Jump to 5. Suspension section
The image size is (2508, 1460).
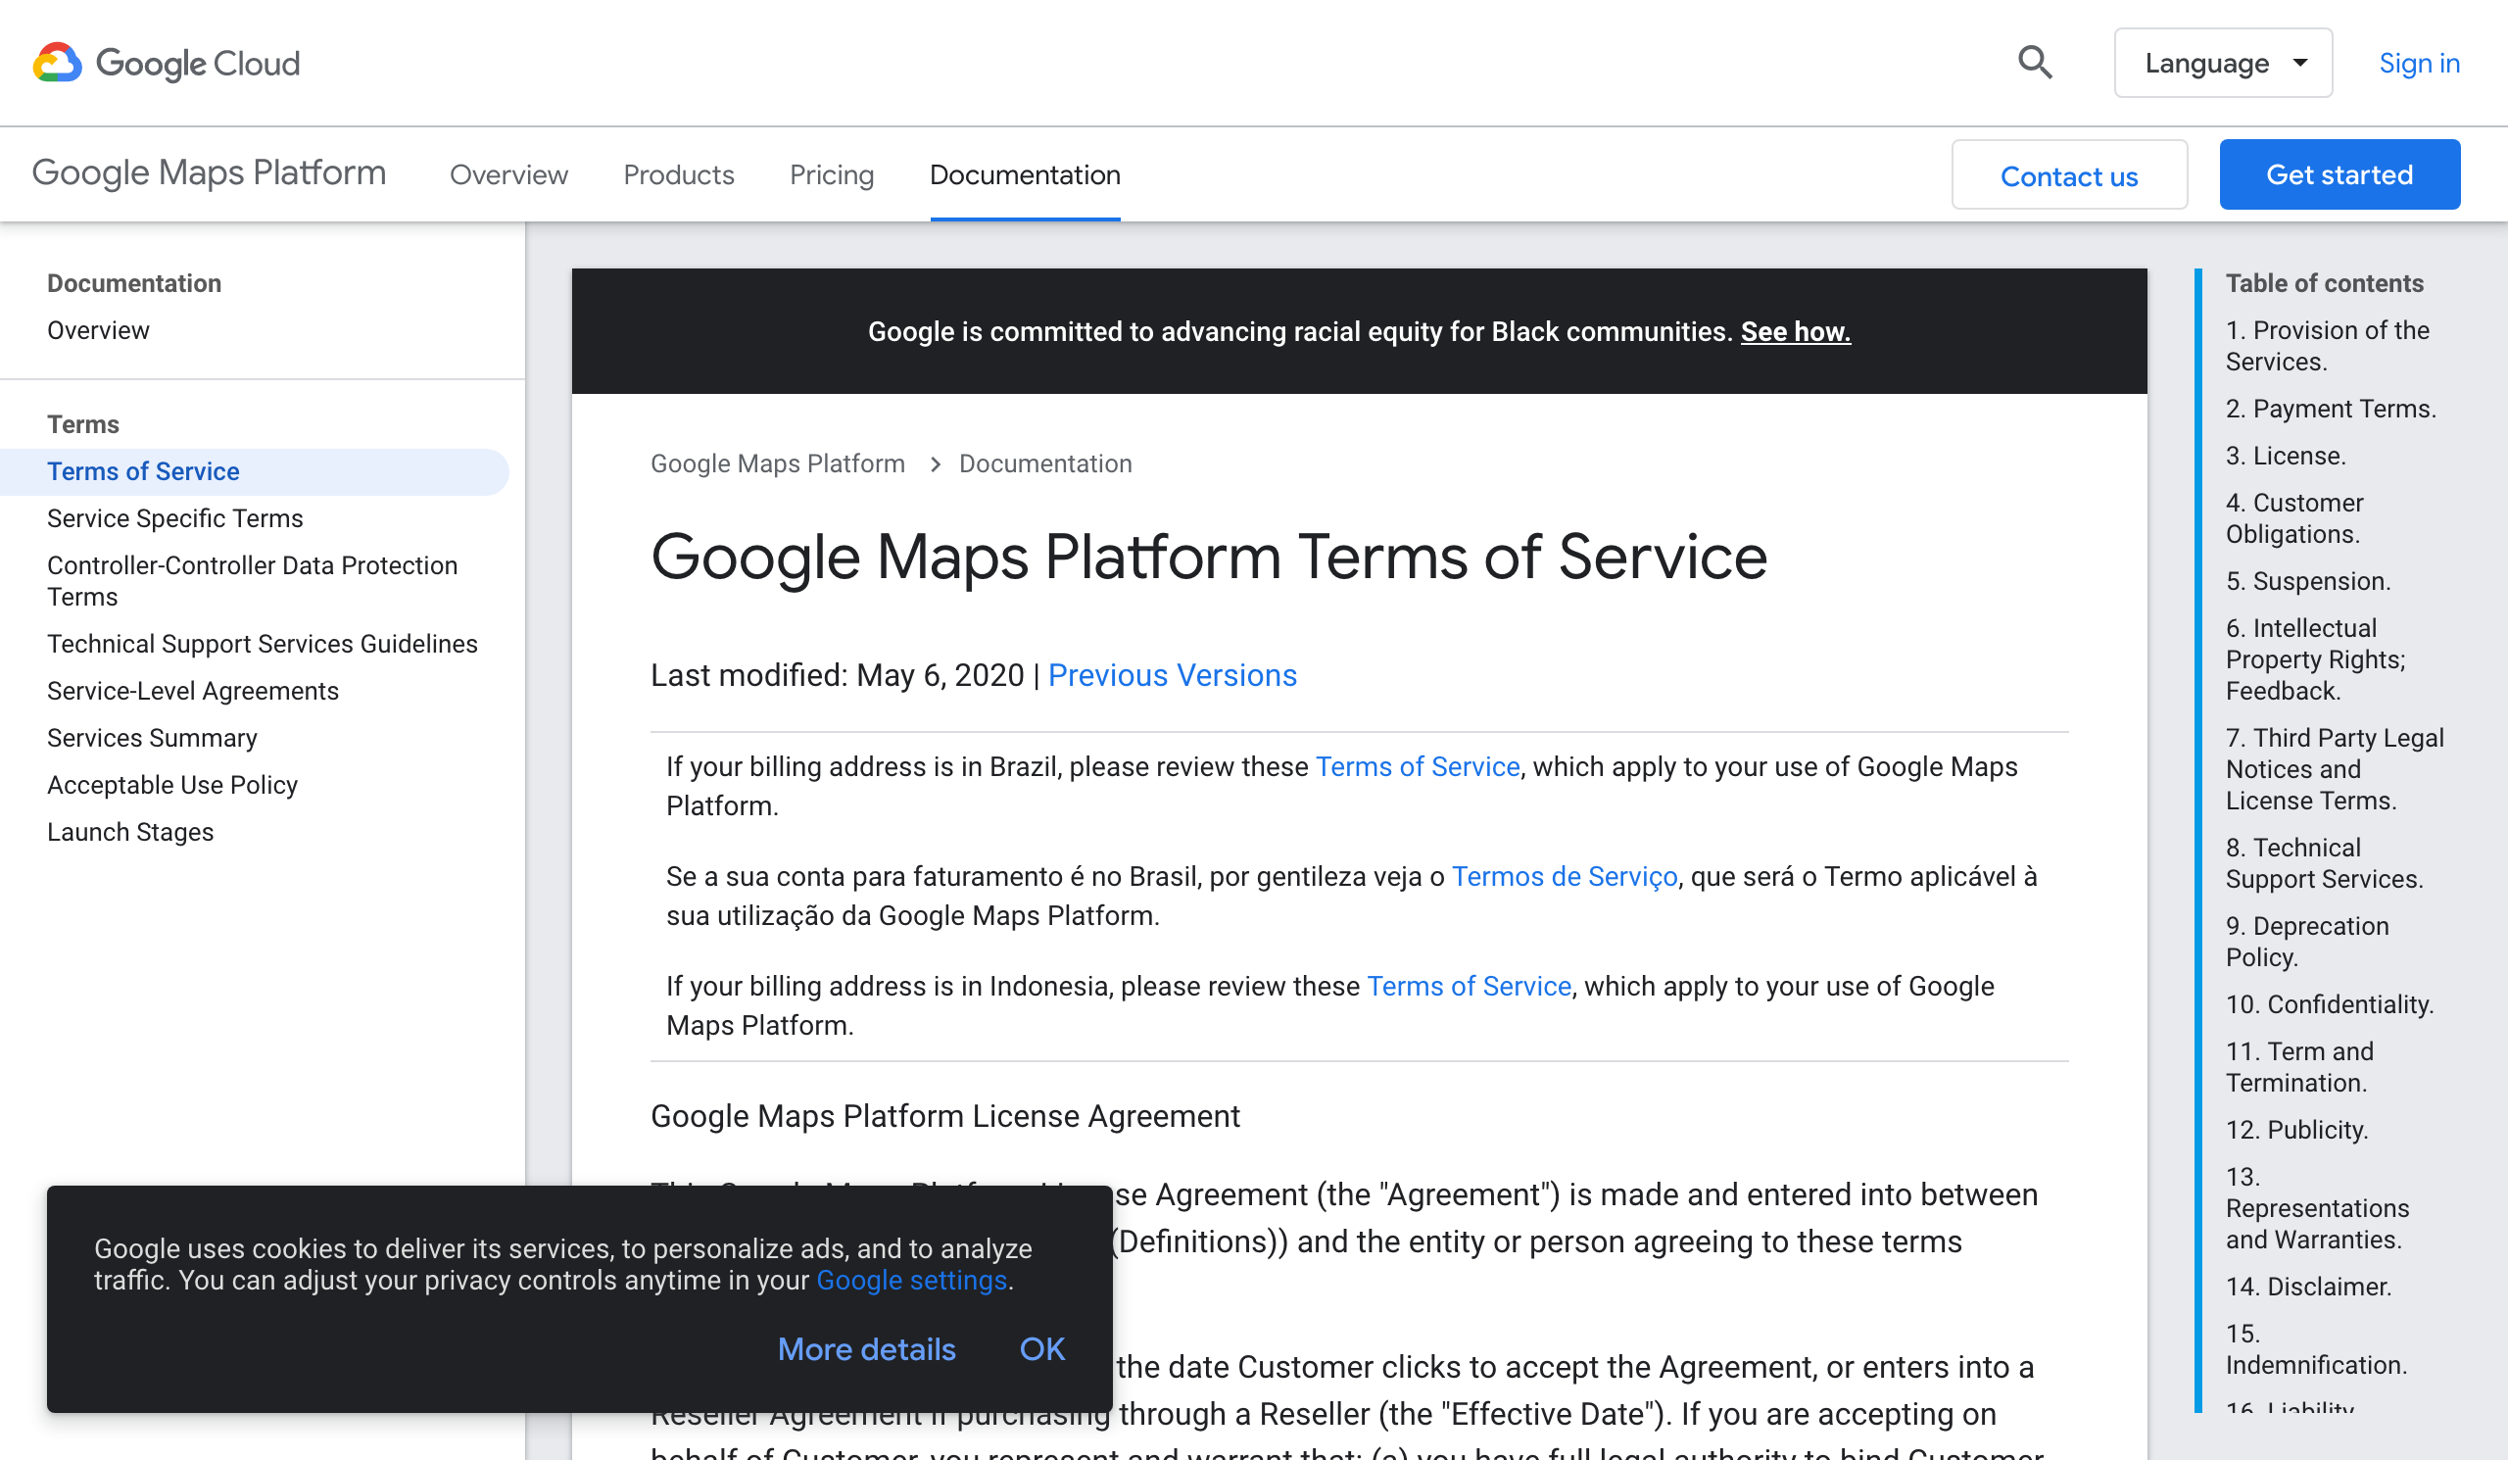click(2308, 581)
